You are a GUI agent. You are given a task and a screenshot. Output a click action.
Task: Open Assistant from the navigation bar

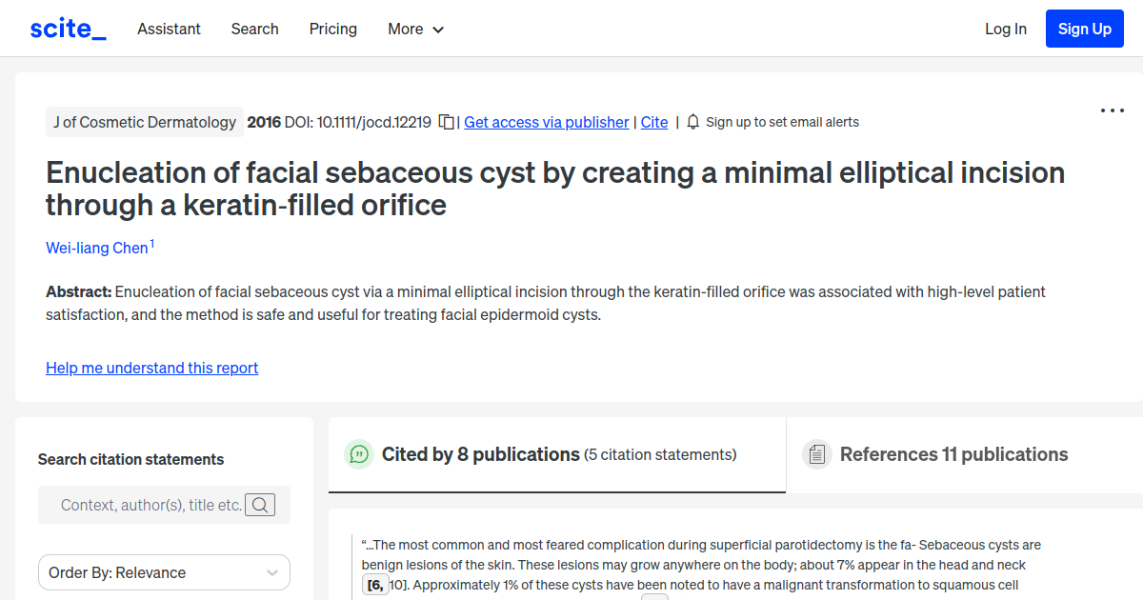[169, 30]
